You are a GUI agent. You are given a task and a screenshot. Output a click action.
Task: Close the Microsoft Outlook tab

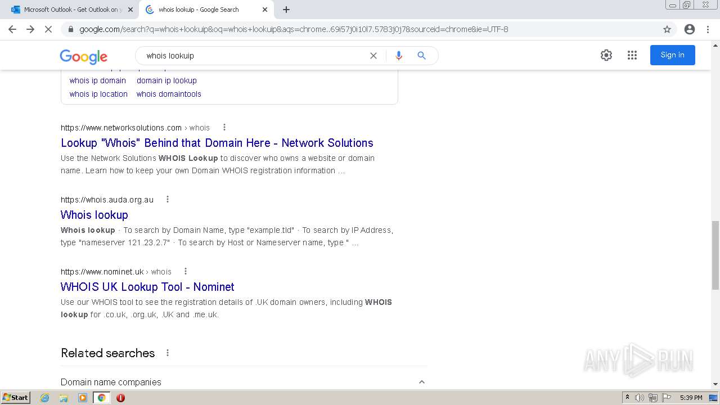pos(130,10)
